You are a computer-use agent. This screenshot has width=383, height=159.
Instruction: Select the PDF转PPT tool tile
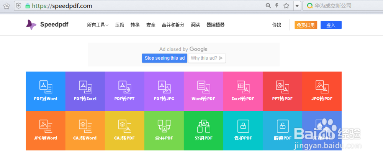pyautogui.click(x=124, y=91)
